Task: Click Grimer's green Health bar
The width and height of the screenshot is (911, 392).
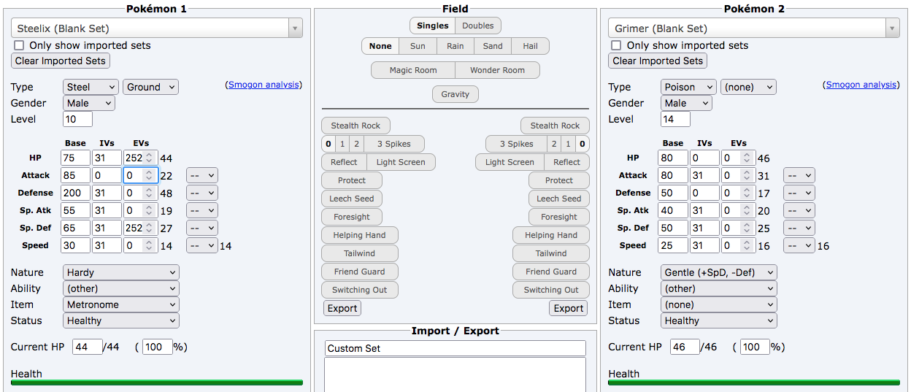Action: click(x=754, y=382)
